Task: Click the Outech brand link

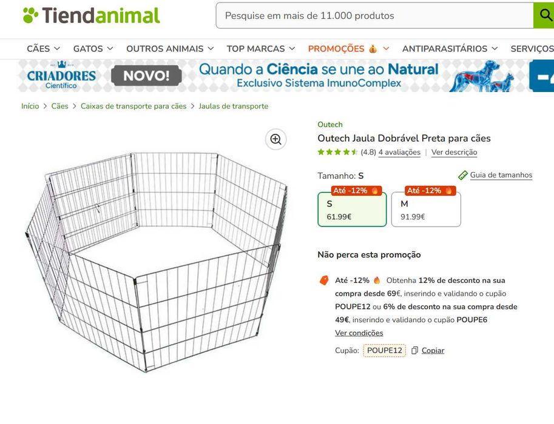Action: coord(330,125)
